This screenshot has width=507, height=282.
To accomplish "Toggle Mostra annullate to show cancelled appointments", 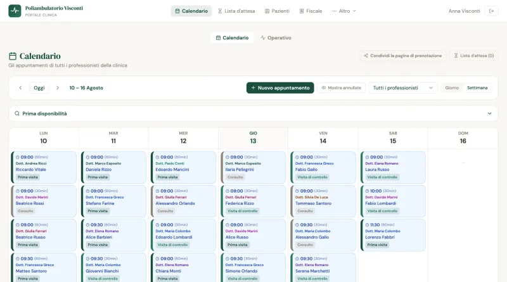I will click(341, 87).
